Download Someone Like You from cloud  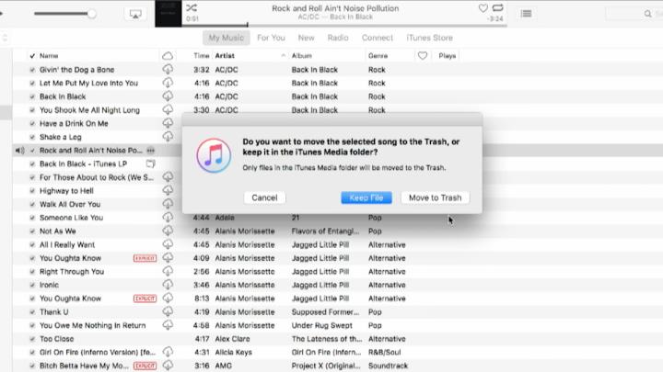click(x=168, y=218)
